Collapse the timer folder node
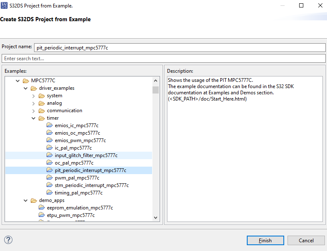This screenshot has height=251, width=327. point(34,118)
